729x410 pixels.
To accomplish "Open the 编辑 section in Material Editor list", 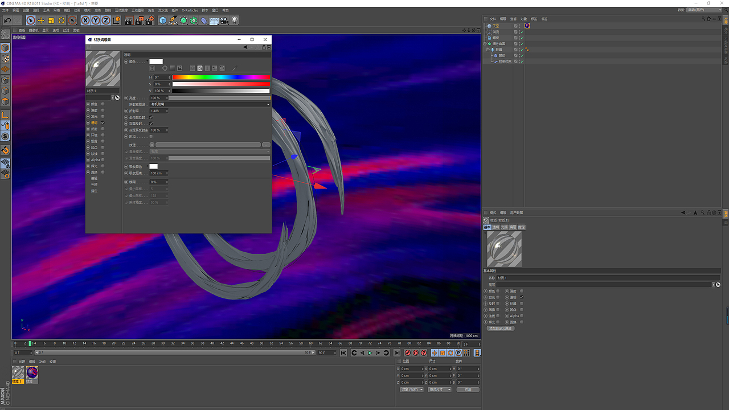I will point(95,178).
